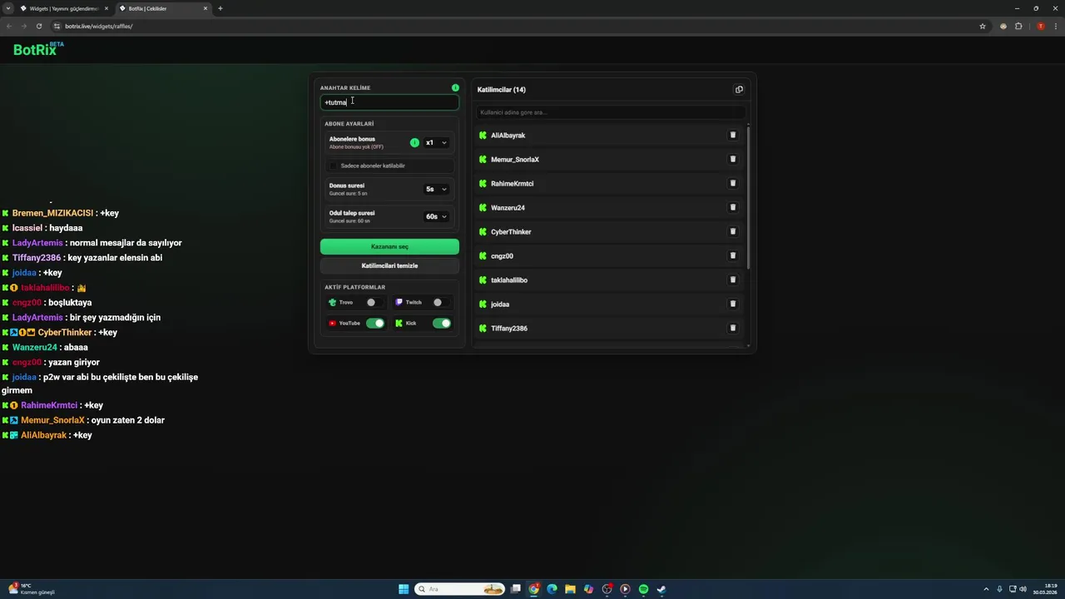
Task: Click the info icon beside Anahtar Kelime
Action: pos(455,87)
